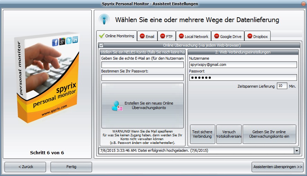This screenshot has width=307, height=176.
Task: Open the Dropbox tab
Action: click(x=258, y=36)
